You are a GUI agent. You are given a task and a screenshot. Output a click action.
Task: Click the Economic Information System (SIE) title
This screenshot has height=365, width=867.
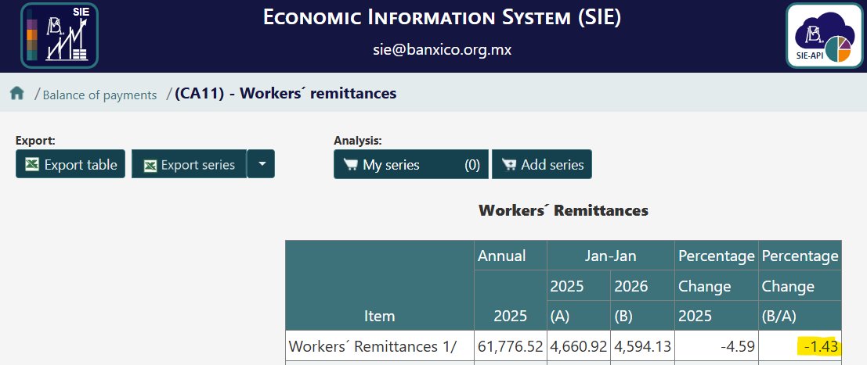(442, 17)
